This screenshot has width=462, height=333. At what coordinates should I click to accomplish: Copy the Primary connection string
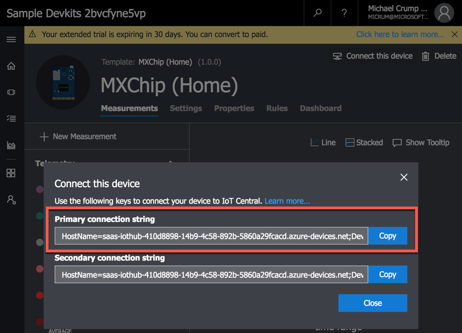coord(388,236)
